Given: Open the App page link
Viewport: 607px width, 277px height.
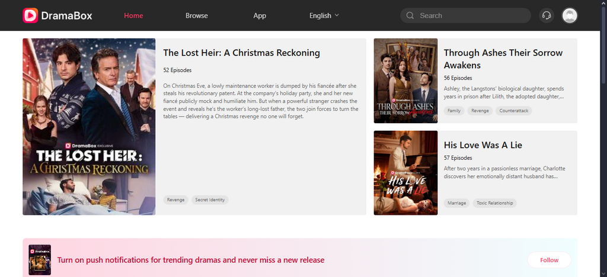Looking at the screenshot, I should click(260, 15).
